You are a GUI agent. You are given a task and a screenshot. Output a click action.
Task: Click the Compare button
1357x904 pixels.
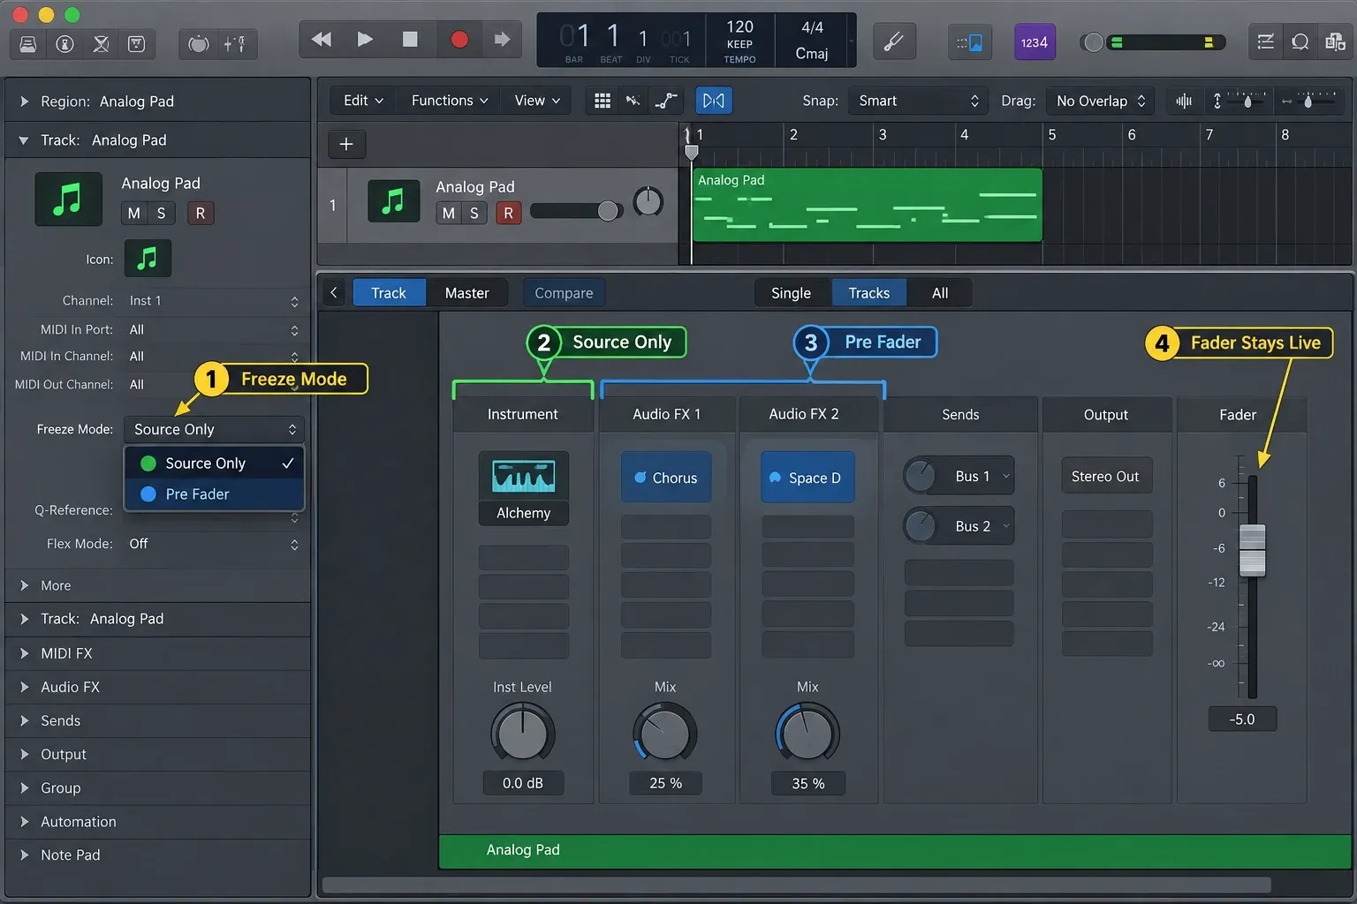[564, 293]
